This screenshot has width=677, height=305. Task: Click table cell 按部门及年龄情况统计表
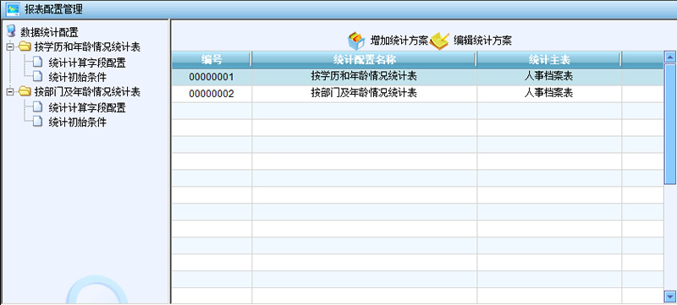coord(364,93)
